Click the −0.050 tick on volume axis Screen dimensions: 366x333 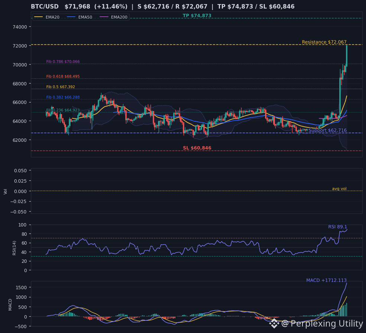[19, 212]
